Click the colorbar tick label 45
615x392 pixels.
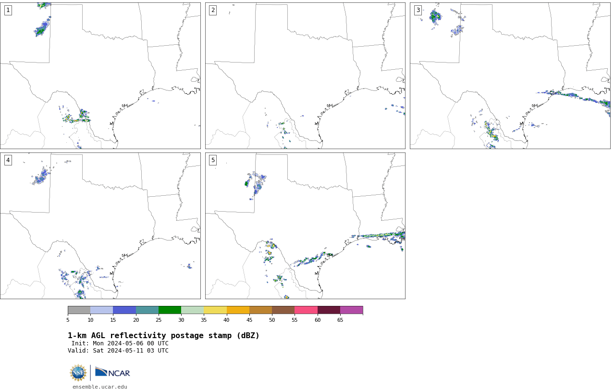(x=249, y=320)
